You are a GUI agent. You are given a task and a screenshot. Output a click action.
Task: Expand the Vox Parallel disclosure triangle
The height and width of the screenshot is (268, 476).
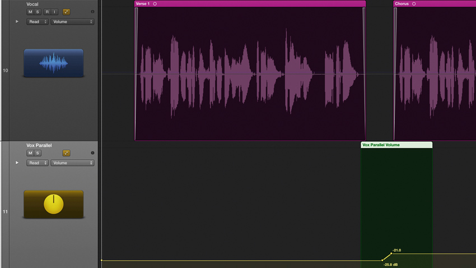pos(17,163)
